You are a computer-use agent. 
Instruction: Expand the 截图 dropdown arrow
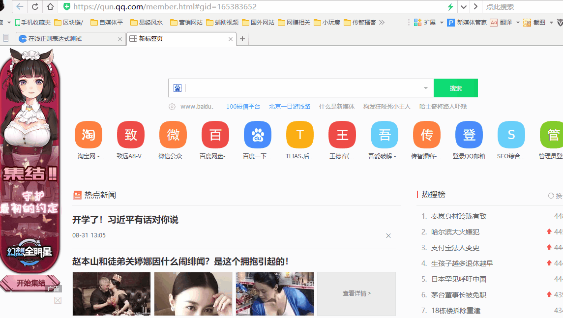[551, 23]
